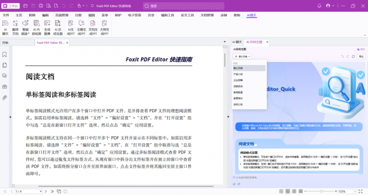Switch to the AI 聊天 panel tab

point(237,41)
